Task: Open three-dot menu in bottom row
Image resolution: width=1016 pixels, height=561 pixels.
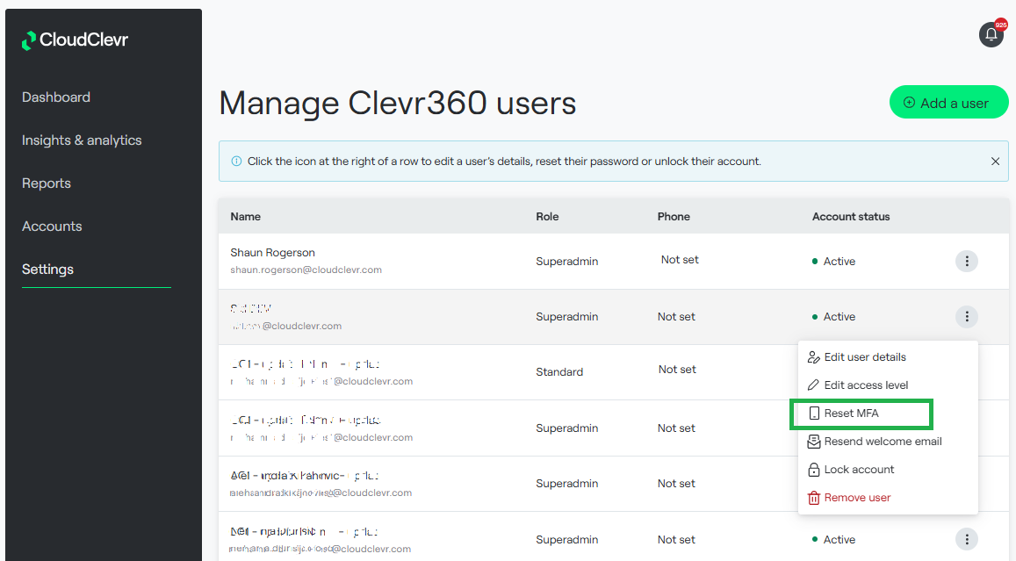Action: pyautogui.click(x=967, y=539)
